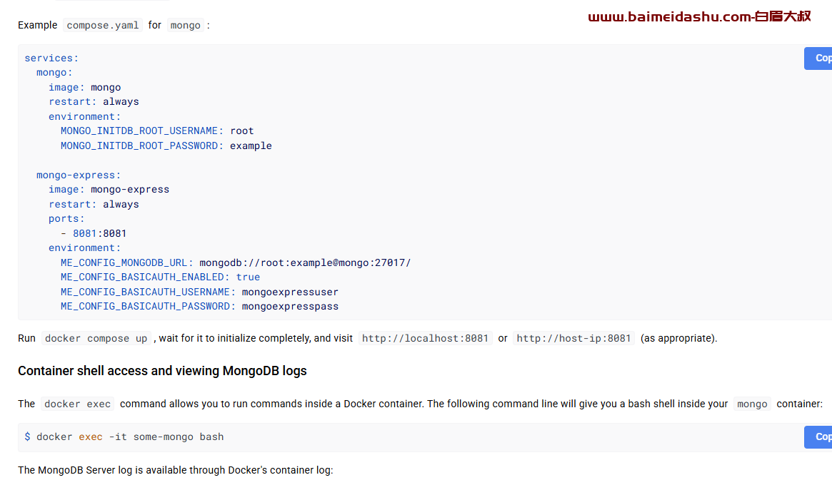Click the inline code 'docker exec'

coord(77,404)
